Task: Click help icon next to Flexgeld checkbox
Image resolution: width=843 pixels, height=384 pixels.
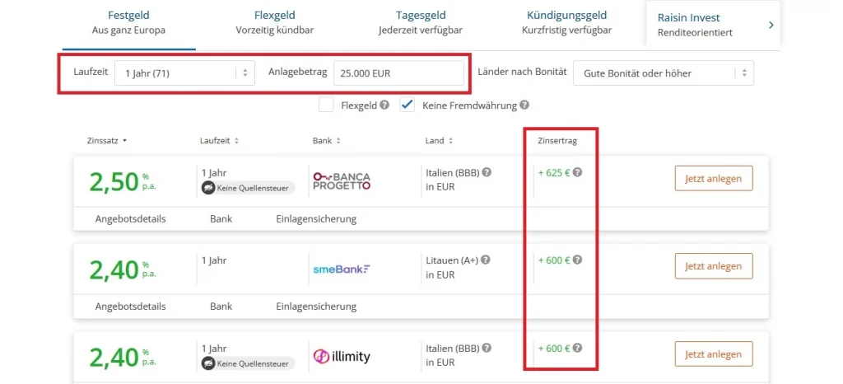Action: coord(384,105)
